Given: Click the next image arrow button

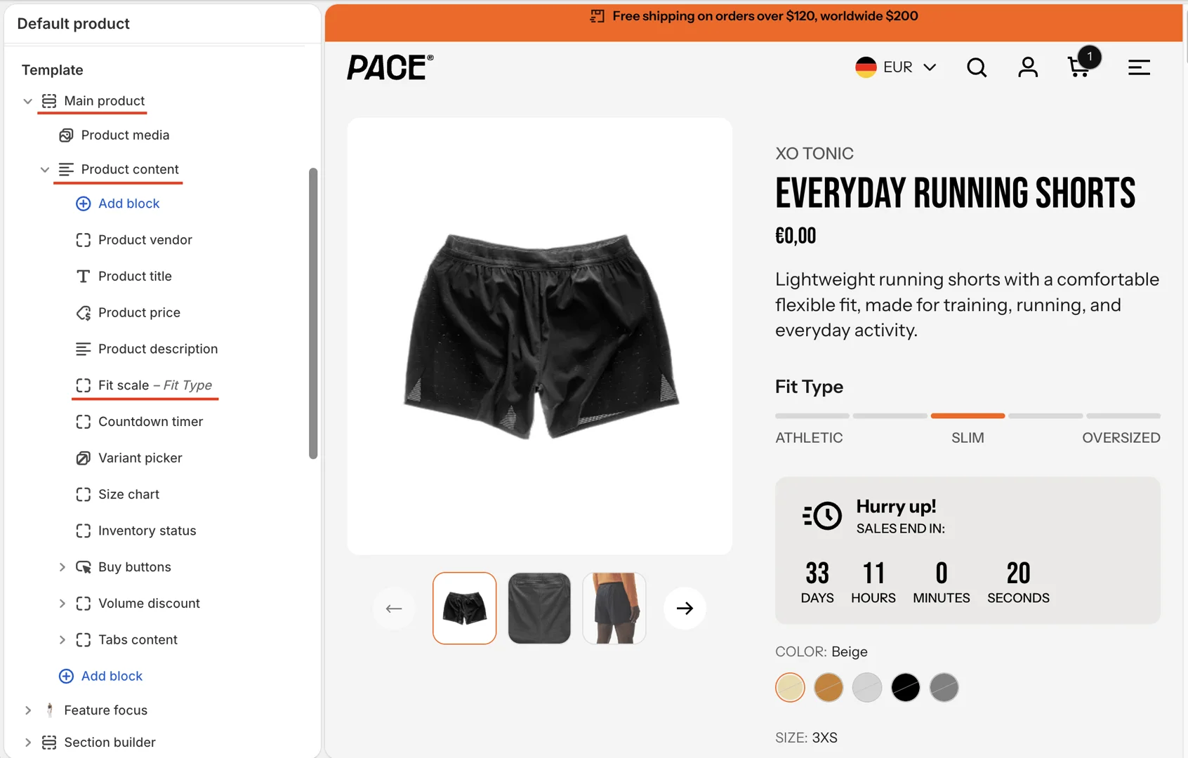Looking at the screenshot, I should 685,609.
